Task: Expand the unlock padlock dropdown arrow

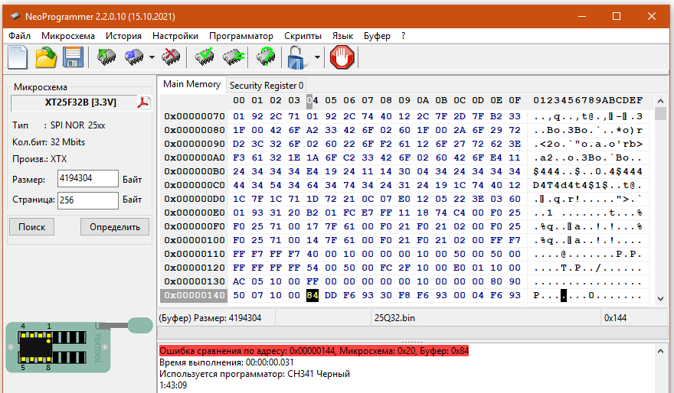Action: pyautogui.click(x=317, y=57)
